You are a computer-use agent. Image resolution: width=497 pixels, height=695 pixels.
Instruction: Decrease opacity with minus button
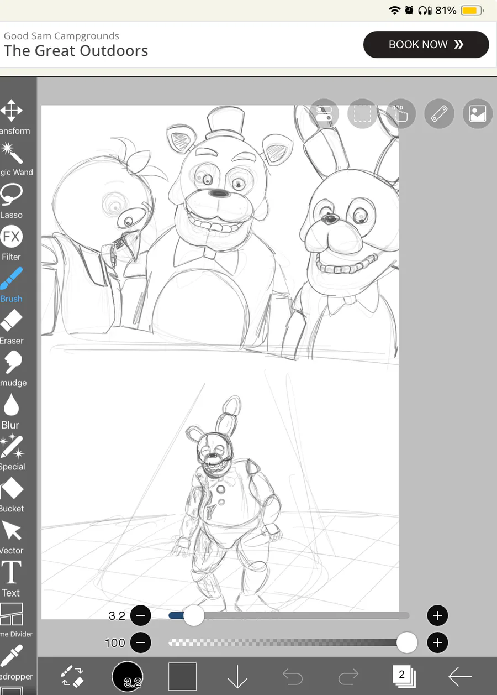pyautogui.click(x=141, y=642)
